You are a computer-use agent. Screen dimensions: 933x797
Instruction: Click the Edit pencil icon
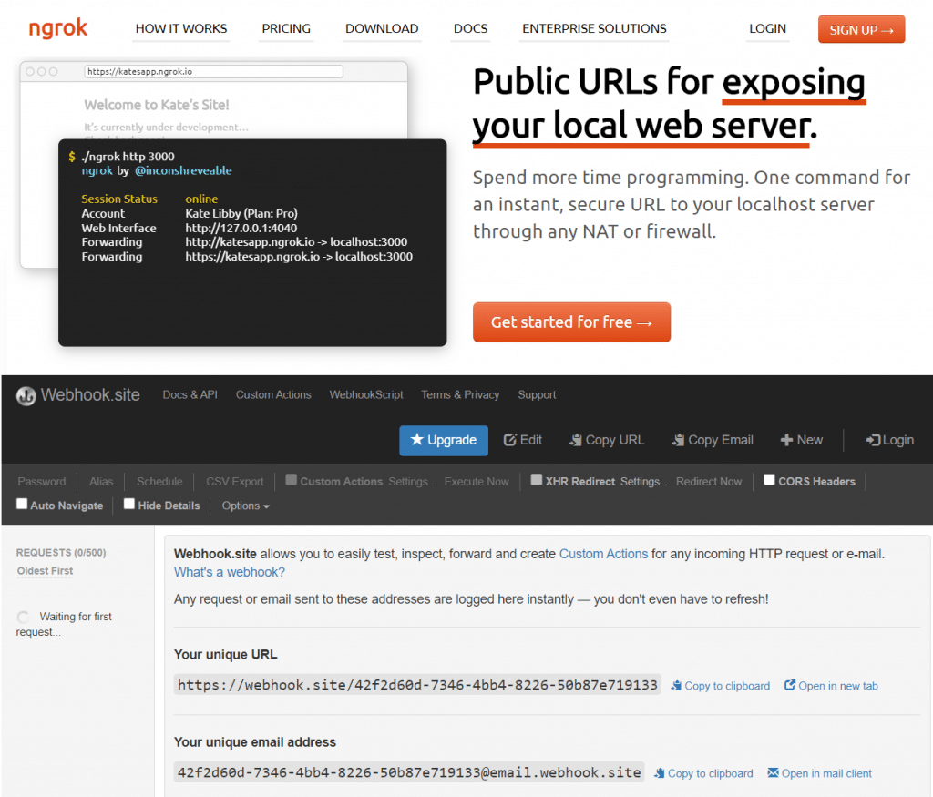510,440
